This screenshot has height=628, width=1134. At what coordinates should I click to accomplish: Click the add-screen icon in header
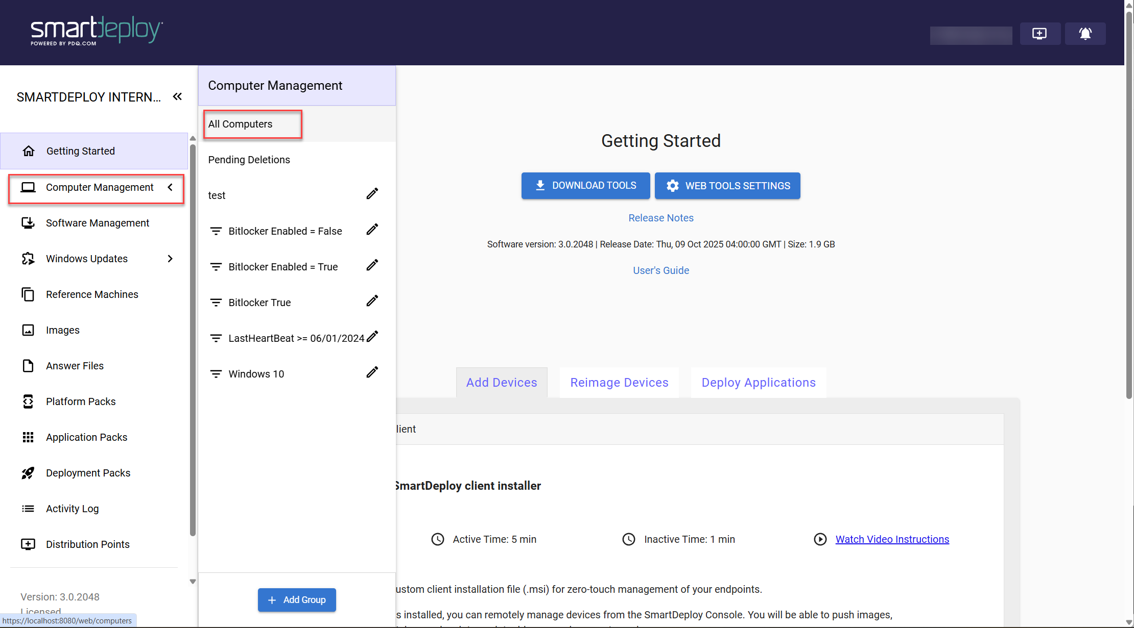1039,34
